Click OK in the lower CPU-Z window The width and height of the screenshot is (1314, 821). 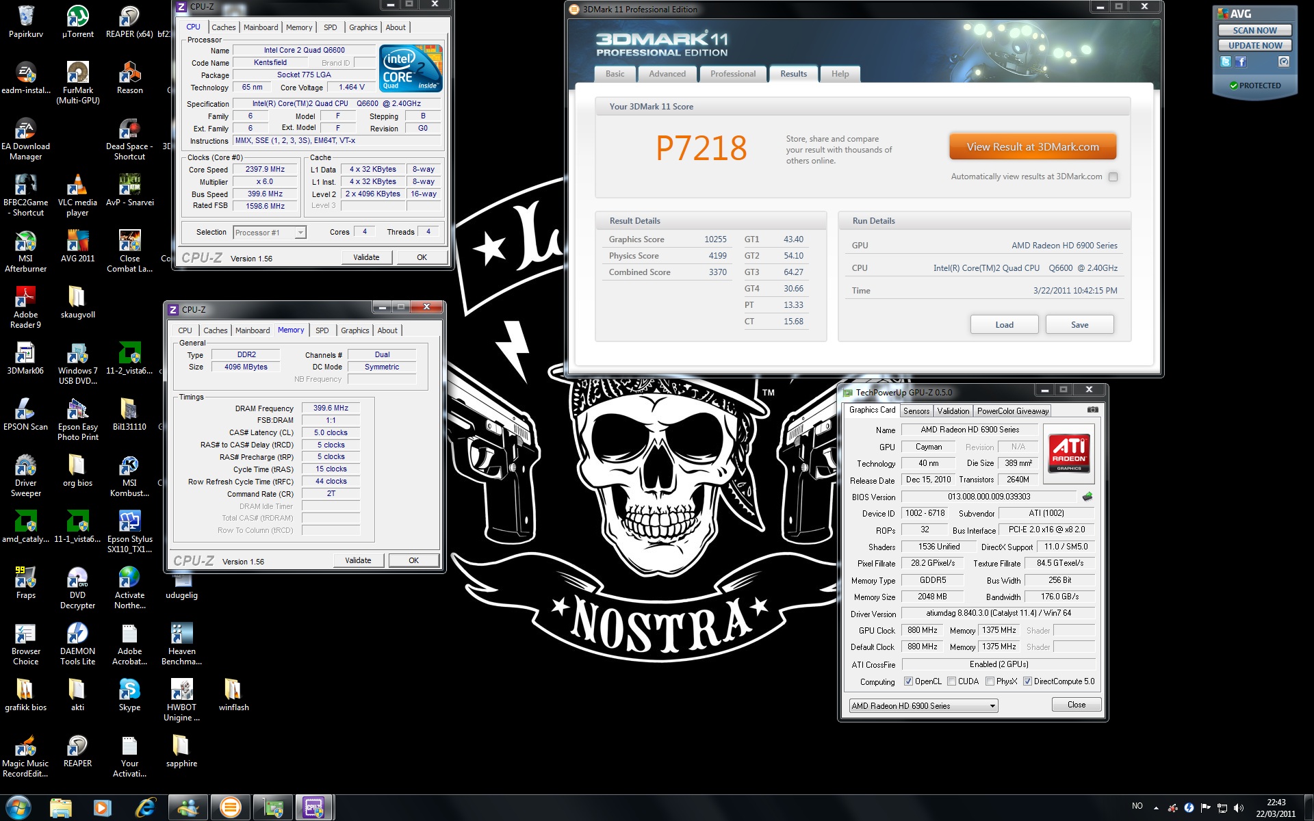(413, 560)
